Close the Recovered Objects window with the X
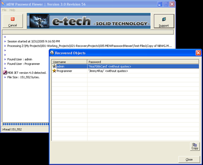Image resolution: width=203 pixels, height=165 pixels. pyautogui.click(x=198, y=53)
